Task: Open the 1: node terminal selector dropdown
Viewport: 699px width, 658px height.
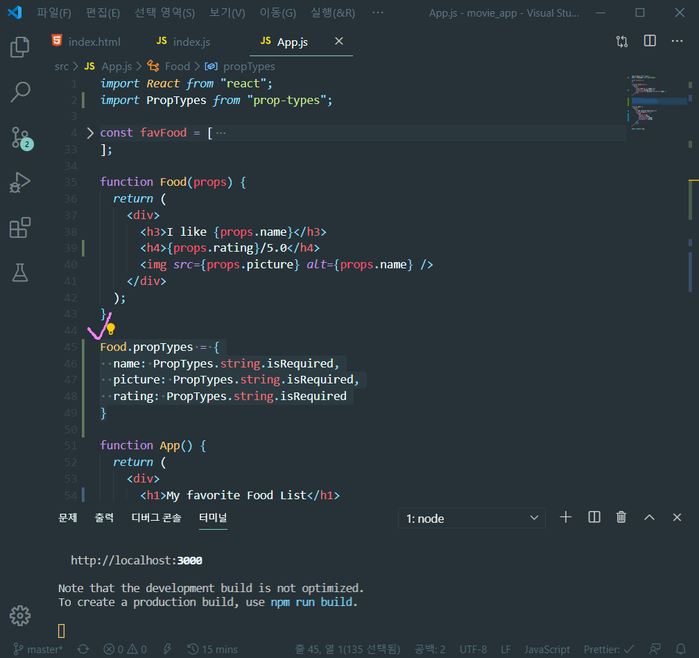Action: pyautogui.click(x=472, y=518)
